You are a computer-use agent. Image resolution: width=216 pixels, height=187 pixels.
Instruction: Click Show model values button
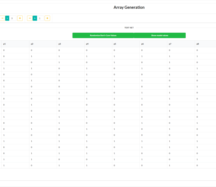tap(160, 35)
